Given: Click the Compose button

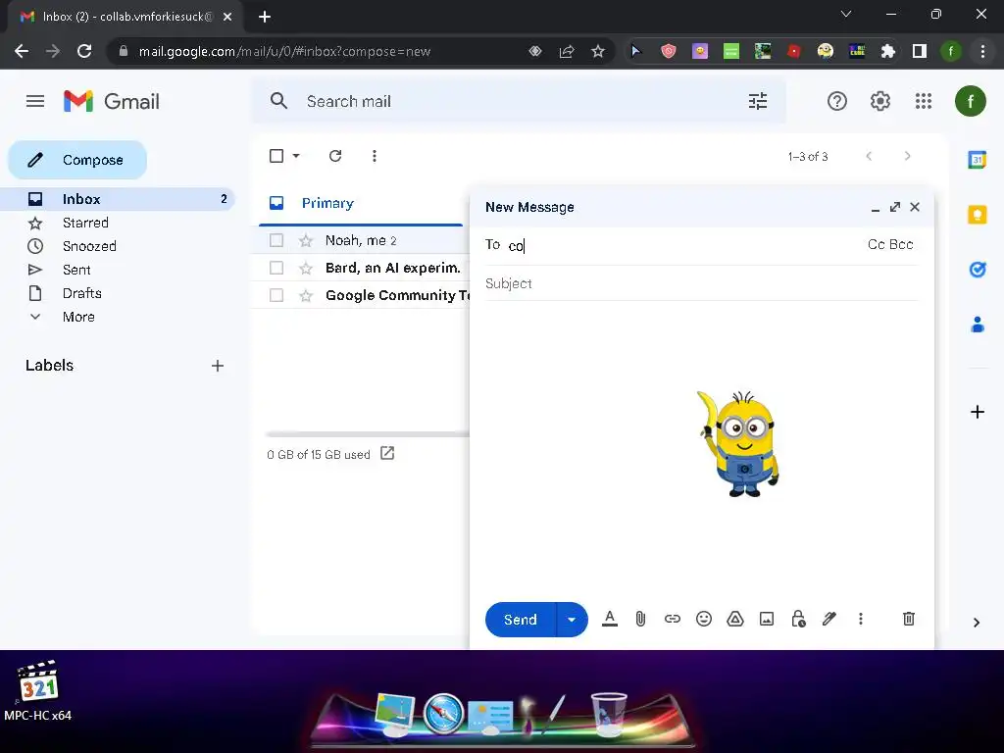Looking at the screenshot, I should click(77, 160).
